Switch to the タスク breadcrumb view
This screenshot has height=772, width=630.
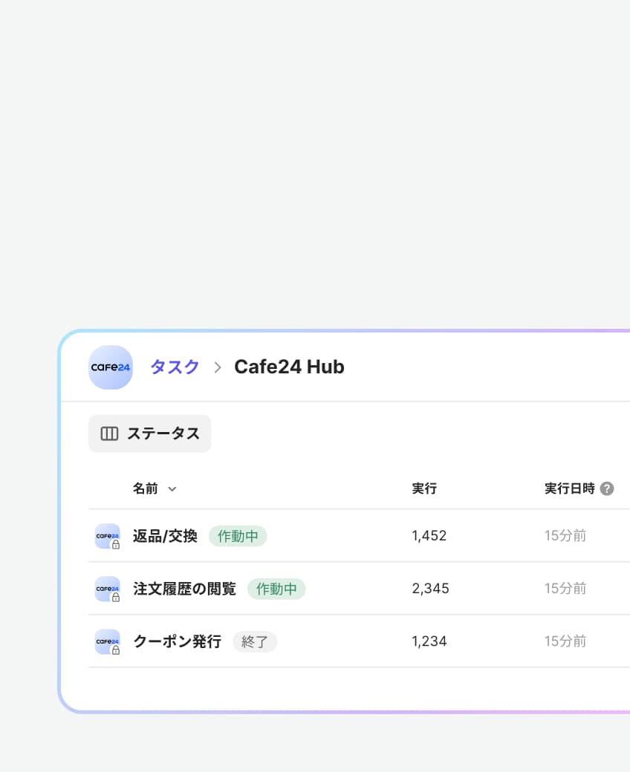pyautogui.click(x=174, y=367)
